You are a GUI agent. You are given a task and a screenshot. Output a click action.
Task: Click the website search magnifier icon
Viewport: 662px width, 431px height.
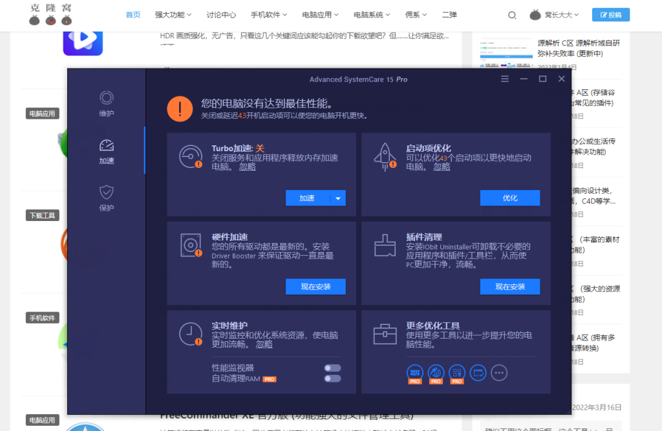tap(512, 16)
